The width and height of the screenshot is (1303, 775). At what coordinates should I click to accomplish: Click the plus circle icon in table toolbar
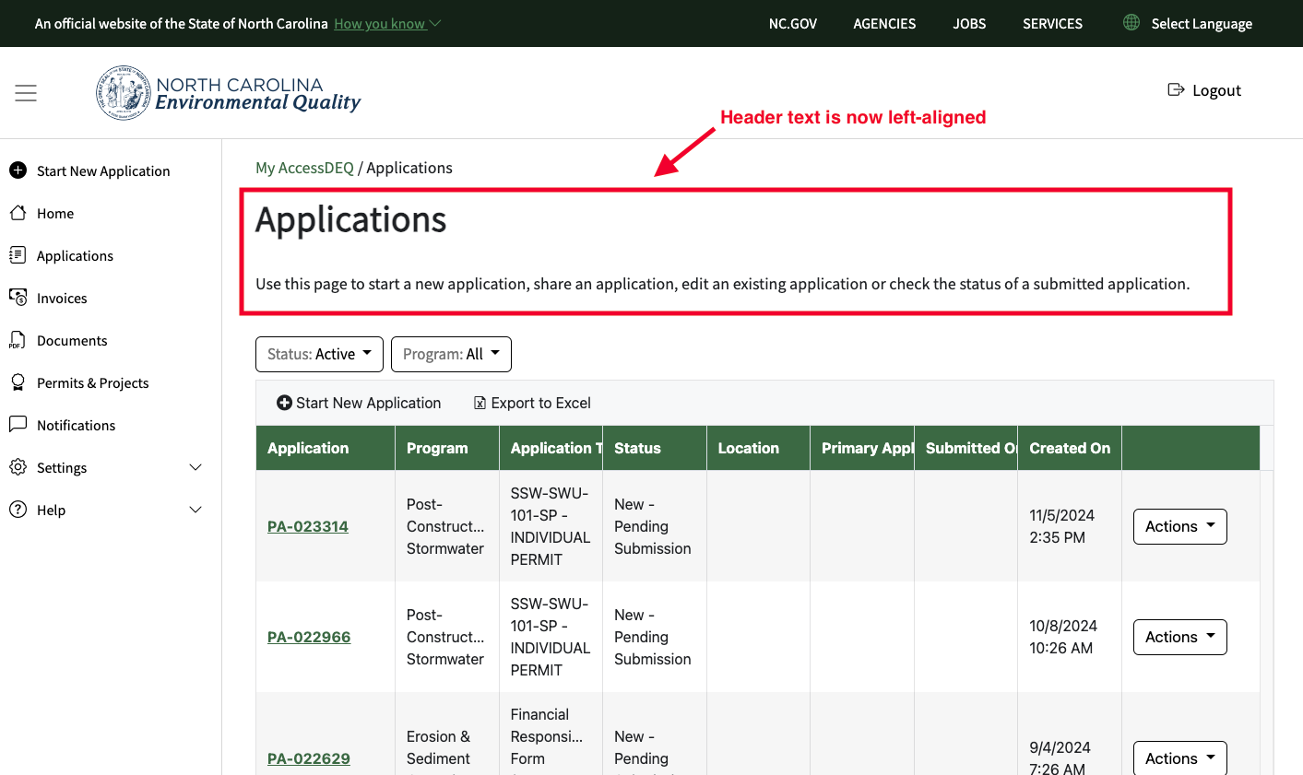[285, 403]
